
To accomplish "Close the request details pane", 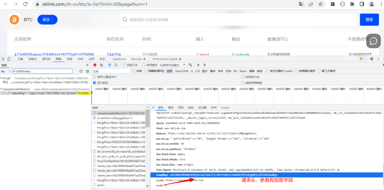I will 153,107.
